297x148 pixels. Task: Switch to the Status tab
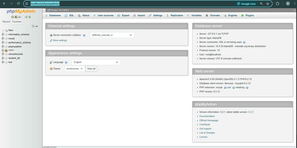point(84,15)
